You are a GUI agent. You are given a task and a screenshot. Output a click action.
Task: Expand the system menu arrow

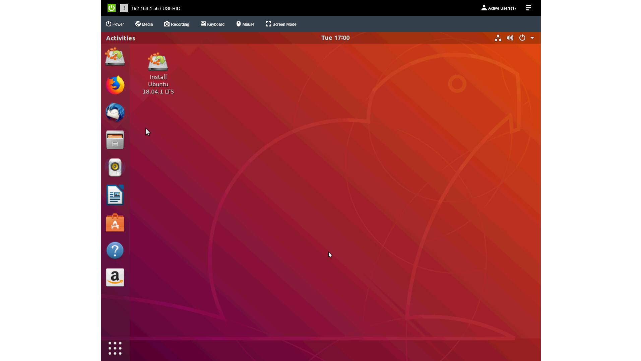click(x=532, y=38)
